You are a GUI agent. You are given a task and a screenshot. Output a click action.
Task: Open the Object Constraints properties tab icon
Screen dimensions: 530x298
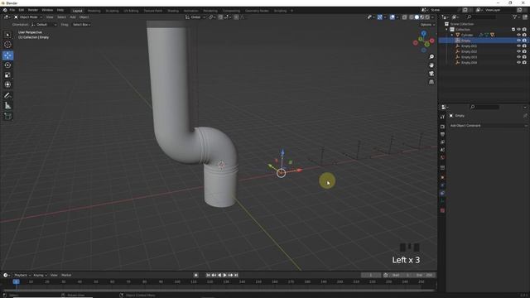tap(442, 193)
